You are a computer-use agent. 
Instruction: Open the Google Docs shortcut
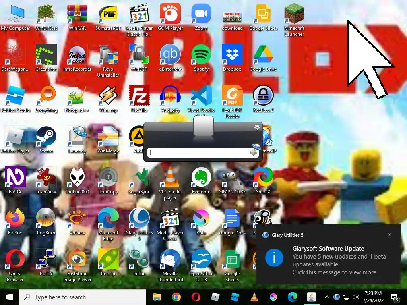(232, 222)
